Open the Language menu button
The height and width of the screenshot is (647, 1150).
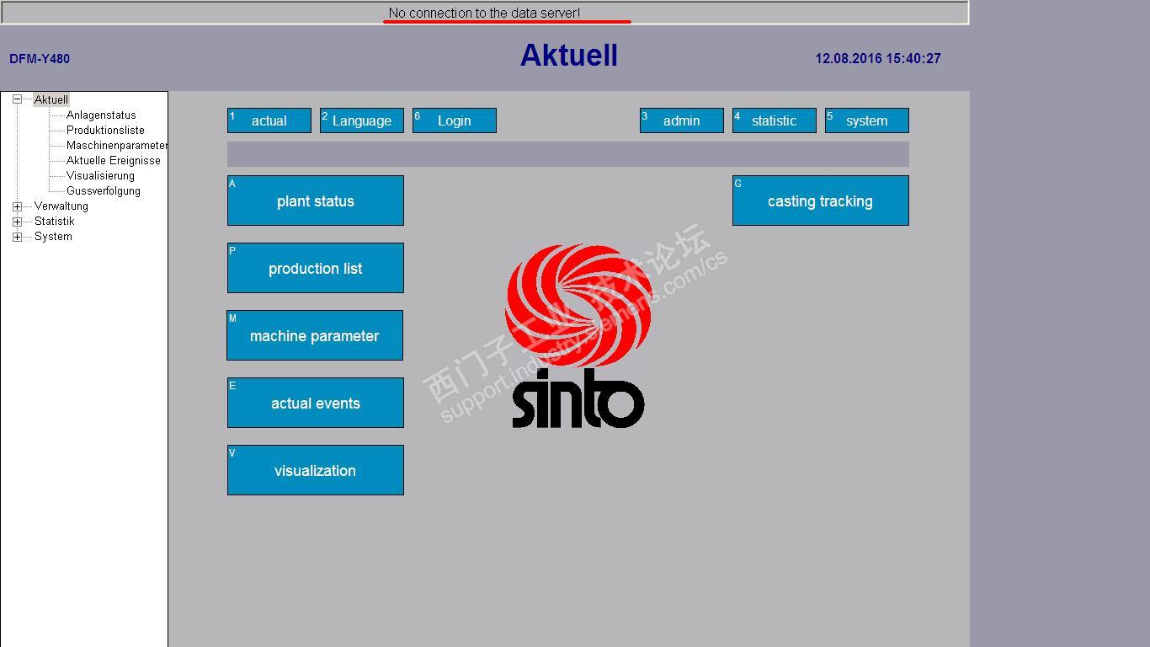[362, 120]
